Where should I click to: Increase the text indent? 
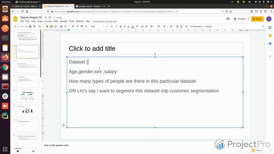pyautogui.click(x=181, y=27)
